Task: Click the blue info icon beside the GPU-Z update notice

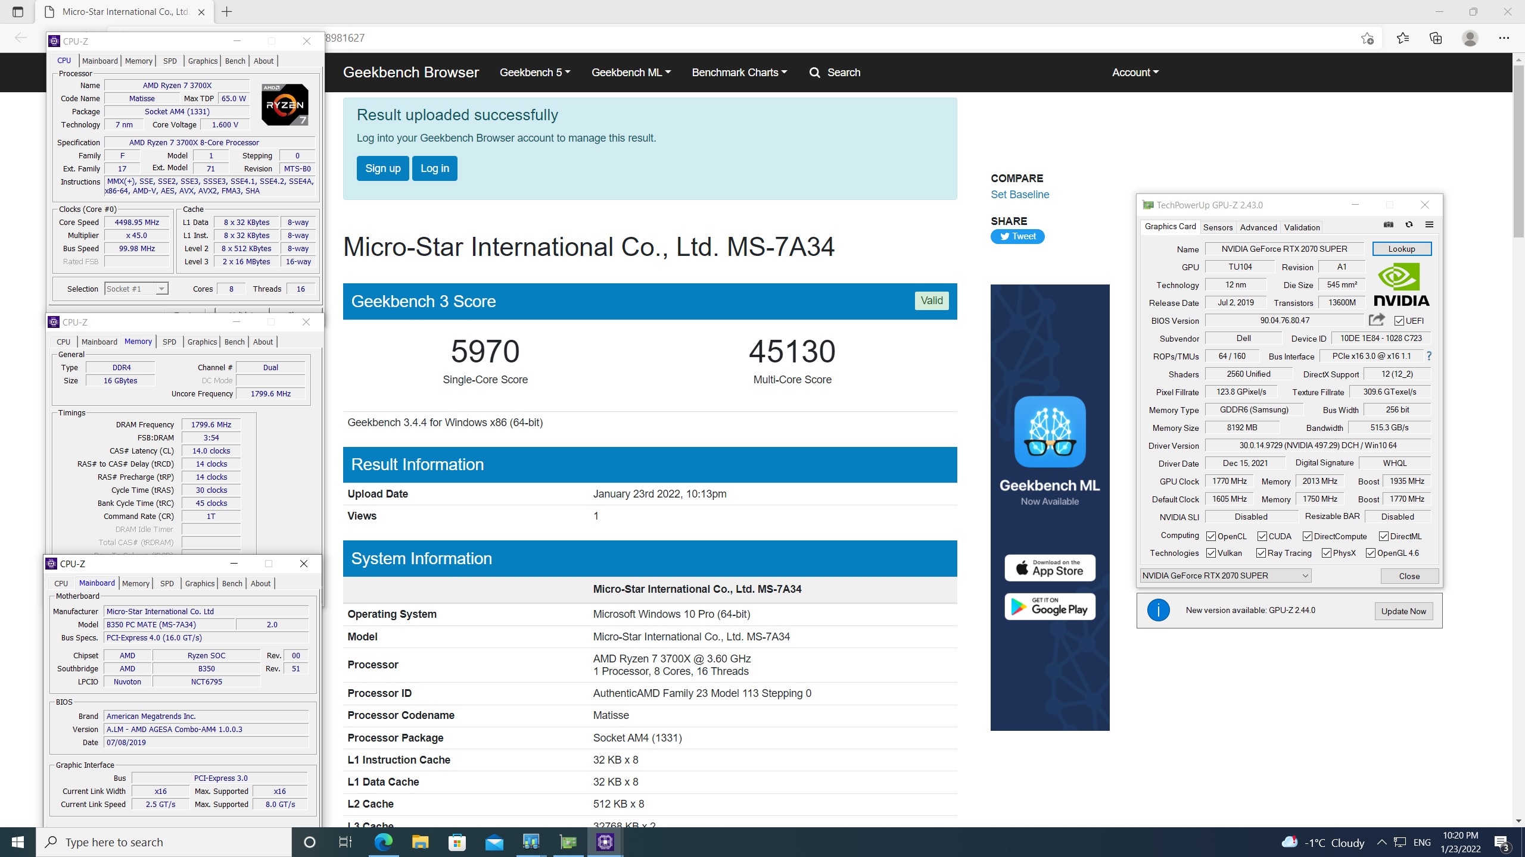Action: 1158,610
